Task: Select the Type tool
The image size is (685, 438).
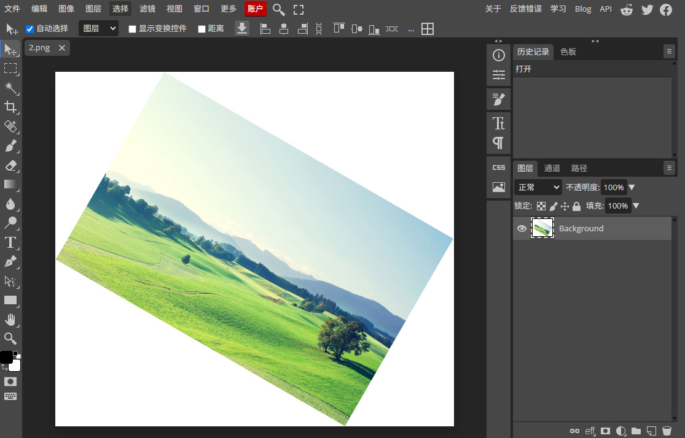Action: point(11,242)
